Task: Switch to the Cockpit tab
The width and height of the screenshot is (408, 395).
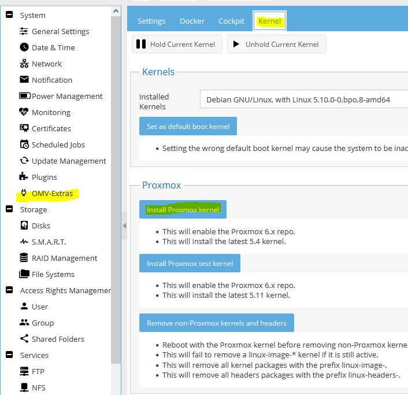Action: coord(231,21)
